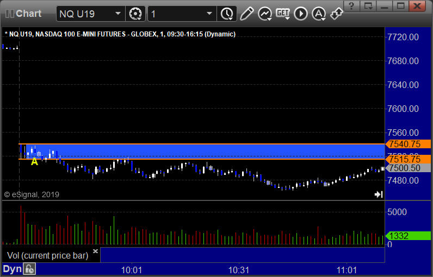This screenshot has width=433, height=277.
Task: Open the symbol settings gear icon
Action: click(x=135, y=13)
